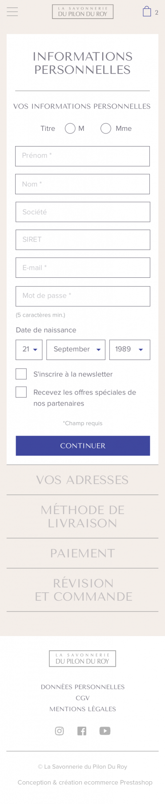
Task: Expand the Vos Adresses step
Action: (x=82, y=480)
